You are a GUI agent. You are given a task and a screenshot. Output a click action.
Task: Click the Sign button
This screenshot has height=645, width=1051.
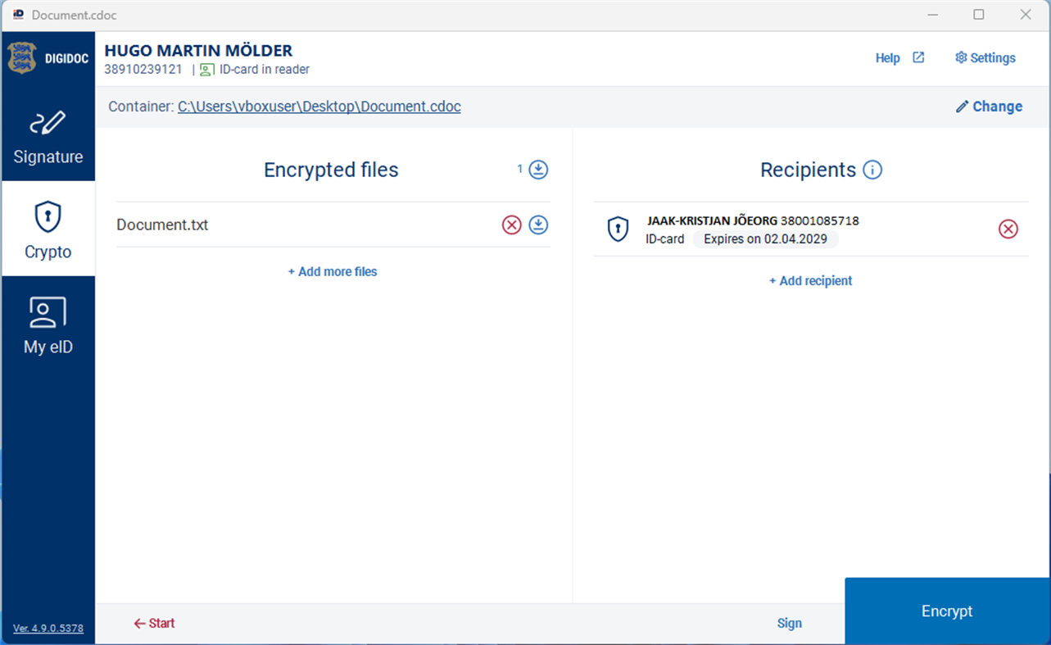click(x=790, y=624)
